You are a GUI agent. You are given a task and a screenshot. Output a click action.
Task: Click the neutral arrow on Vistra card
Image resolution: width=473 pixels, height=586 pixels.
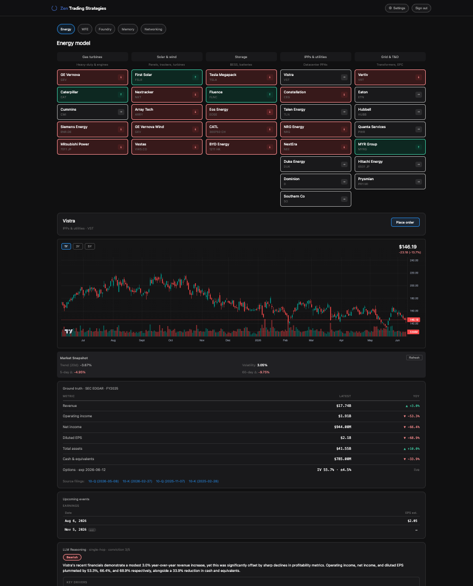pos(344,77)
